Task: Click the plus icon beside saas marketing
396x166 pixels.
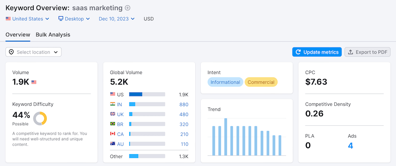Action: pos(128,8)
